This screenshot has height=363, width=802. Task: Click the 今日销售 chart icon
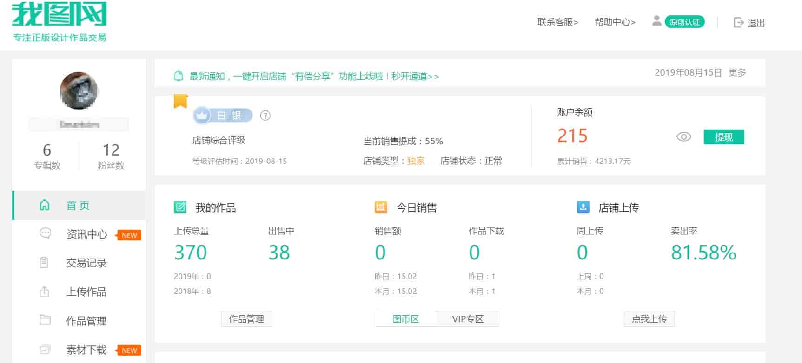click(x=381, y=207)
